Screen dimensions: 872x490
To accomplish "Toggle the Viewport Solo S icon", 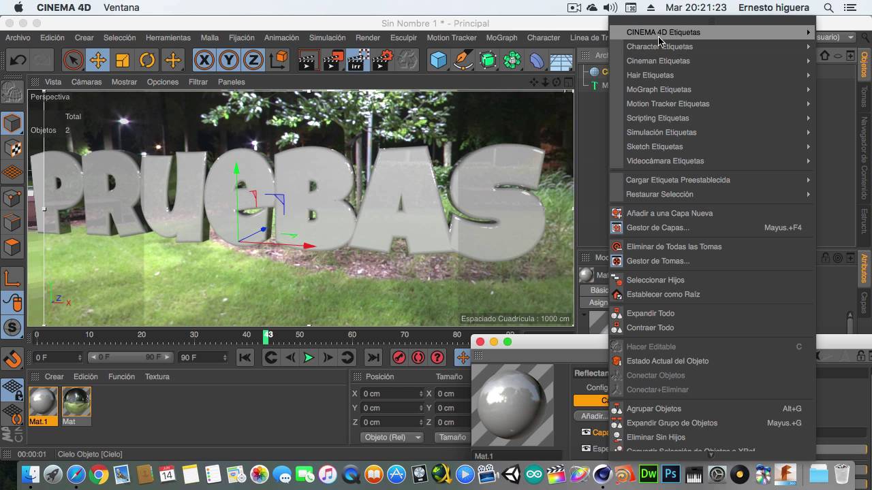I will (12, 327).
